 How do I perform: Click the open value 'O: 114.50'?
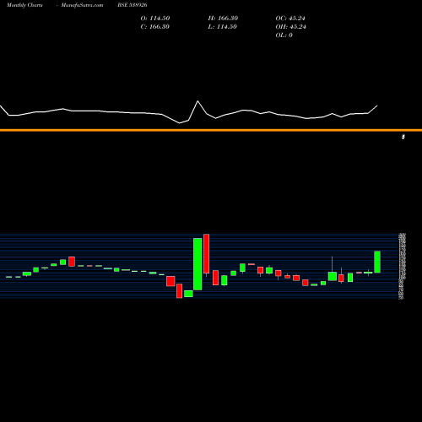click(x=155, y=19)
